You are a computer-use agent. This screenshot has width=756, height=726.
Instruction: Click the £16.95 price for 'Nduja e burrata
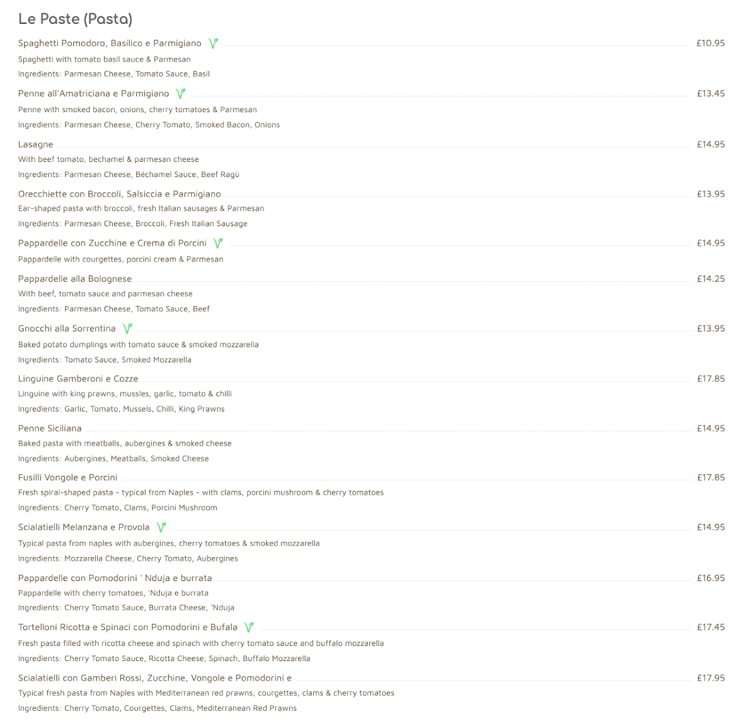coord(711,578)
